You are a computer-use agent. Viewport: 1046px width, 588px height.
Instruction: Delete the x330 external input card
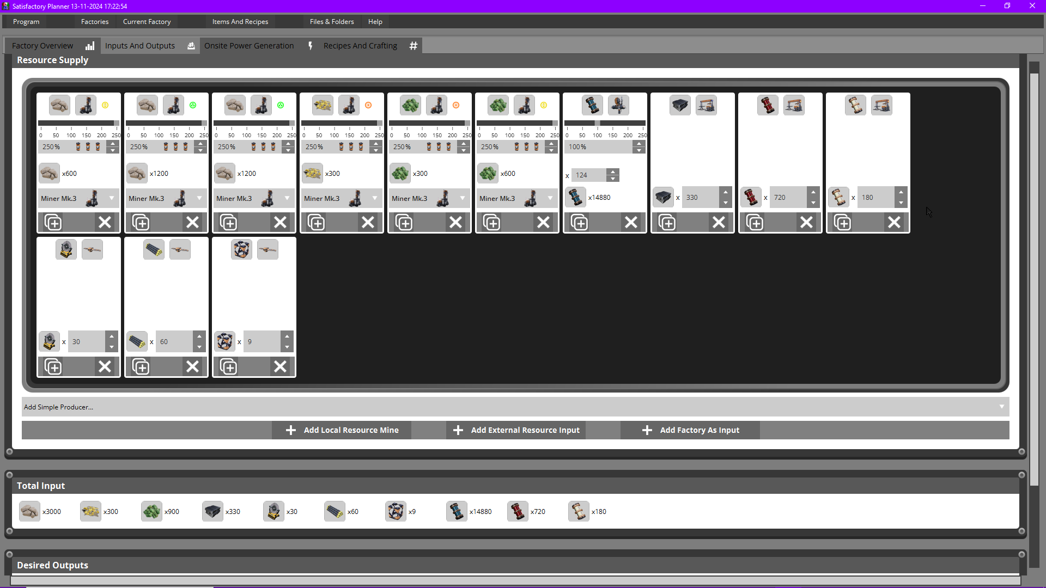pos(719,222)
